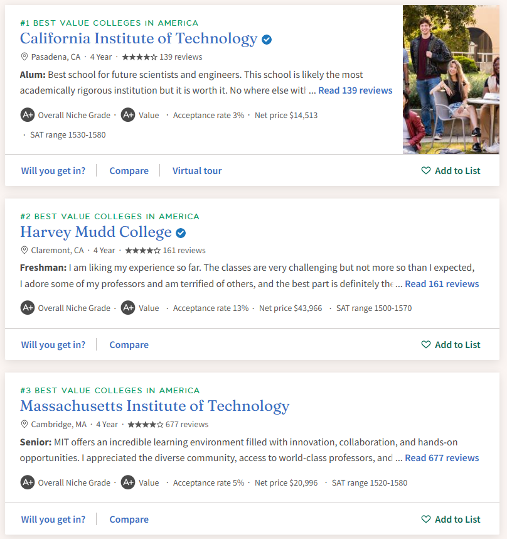The image size is (507, 539).
Task: Click Caltech's A+ Overall Niche Grade badge
Action: pos(27,115)
